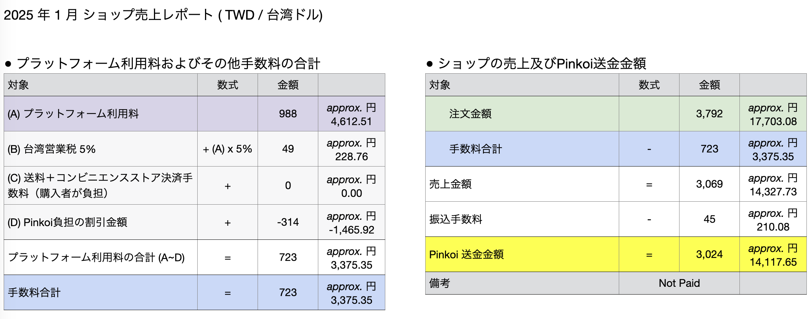This screenshot has height=319, width=812.
Task: Select the 売上金額 row label
Action: pyautogui.click(x=450, y=184)
